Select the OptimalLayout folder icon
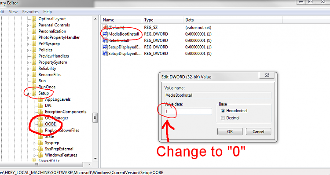The height and width of the screenshot is (175, 330). tap(34, 19)
